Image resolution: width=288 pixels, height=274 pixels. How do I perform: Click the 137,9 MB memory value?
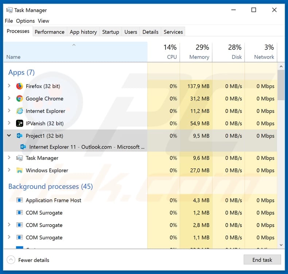[198, 86]
